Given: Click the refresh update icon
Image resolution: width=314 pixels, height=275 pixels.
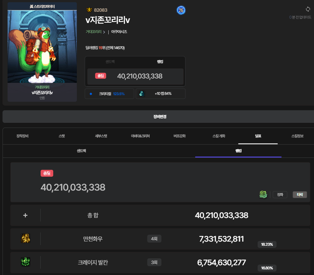Looking at the screenshot, I should point(308,9).
